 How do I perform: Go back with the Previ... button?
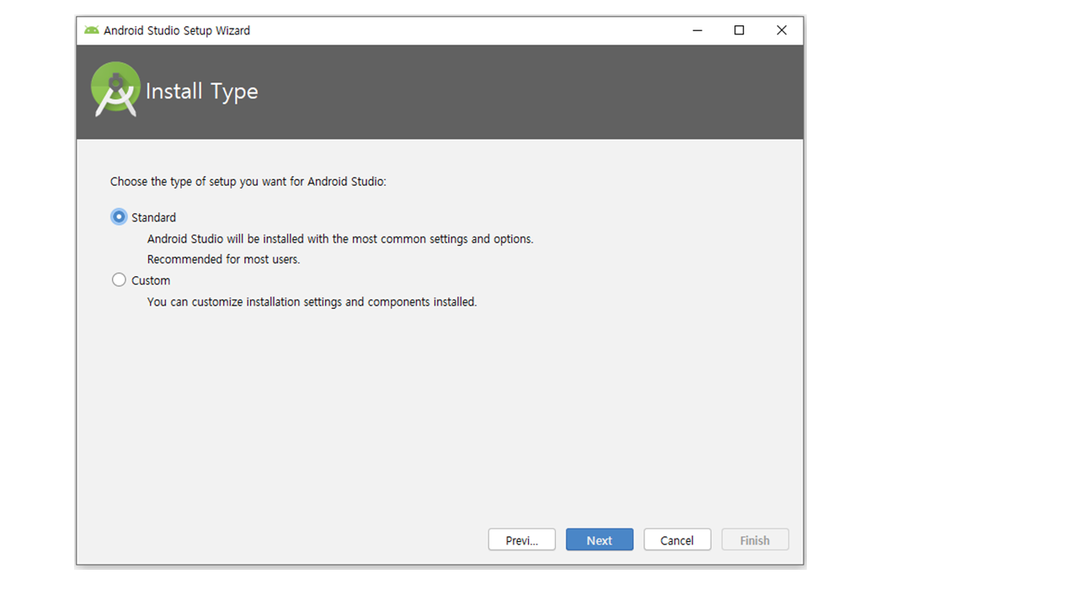click(521, 540)
